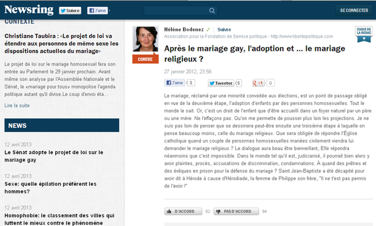Open Hélène Bodenez author name
Viewport: 376px width, 226px height.
tap(184, 30)
